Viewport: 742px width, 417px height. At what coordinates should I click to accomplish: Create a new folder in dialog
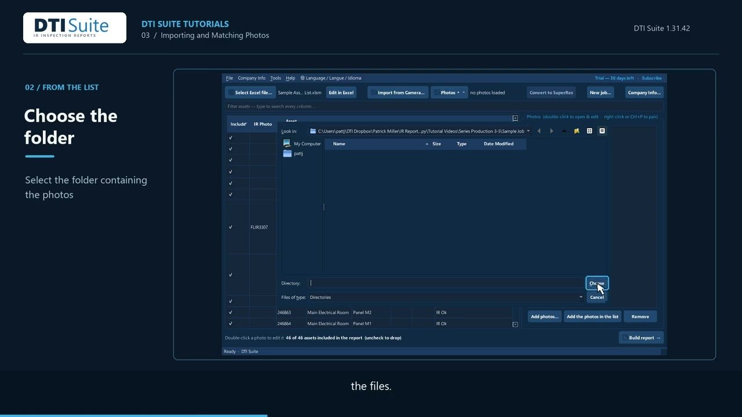(x=576, y=131)
